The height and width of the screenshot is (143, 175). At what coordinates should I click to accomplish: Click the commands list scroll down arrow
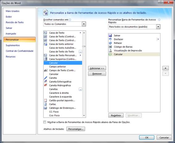point(84,115)
